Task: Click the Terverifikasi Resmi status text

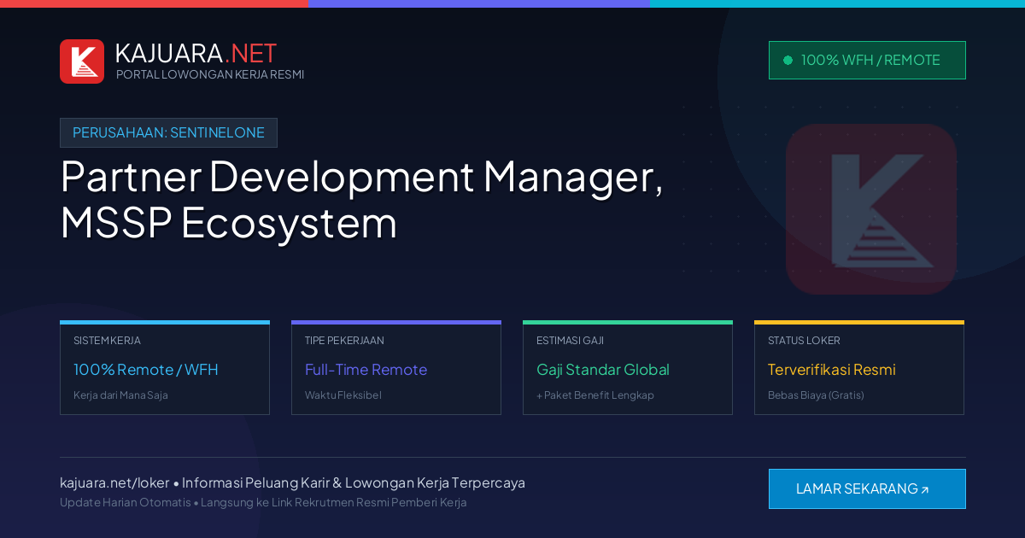Action: point(832,370)
